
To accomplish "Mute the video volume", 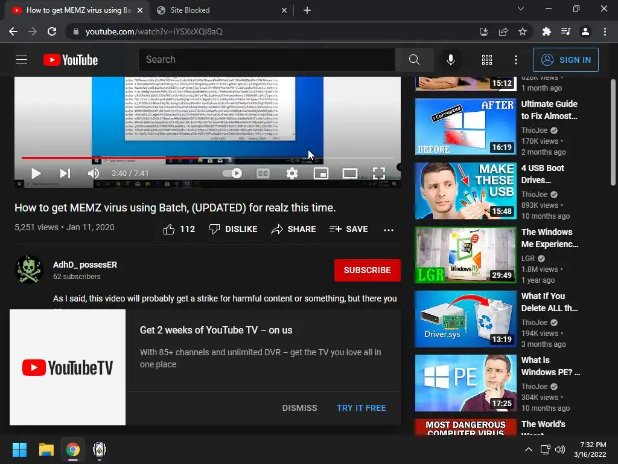I will point(94,173).
